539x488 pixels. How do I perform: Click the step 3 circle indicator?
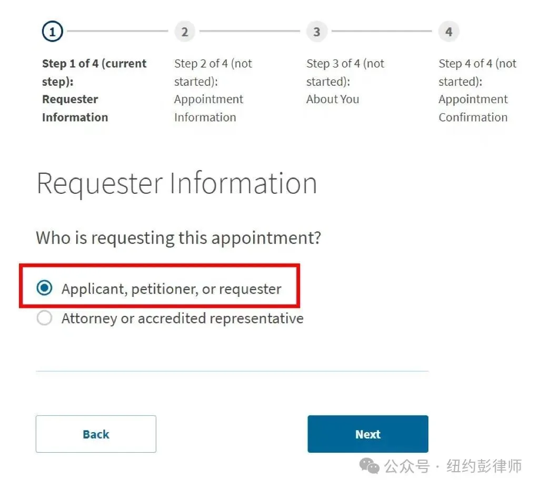point(316,32)
